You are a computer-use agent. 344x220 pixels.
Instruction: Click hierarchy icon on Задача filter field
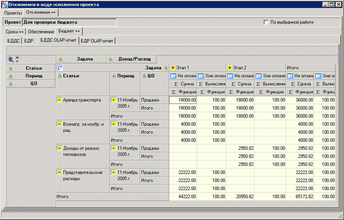pos(60,59)
